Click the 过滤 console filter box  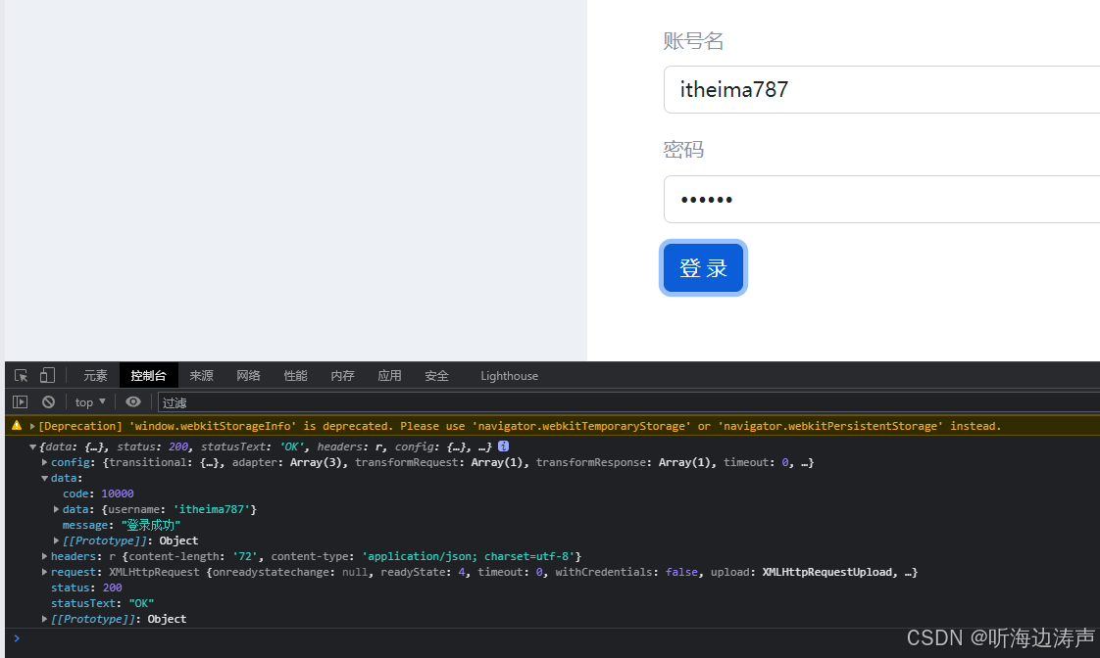pyautogui.click(x=628, y=402)
